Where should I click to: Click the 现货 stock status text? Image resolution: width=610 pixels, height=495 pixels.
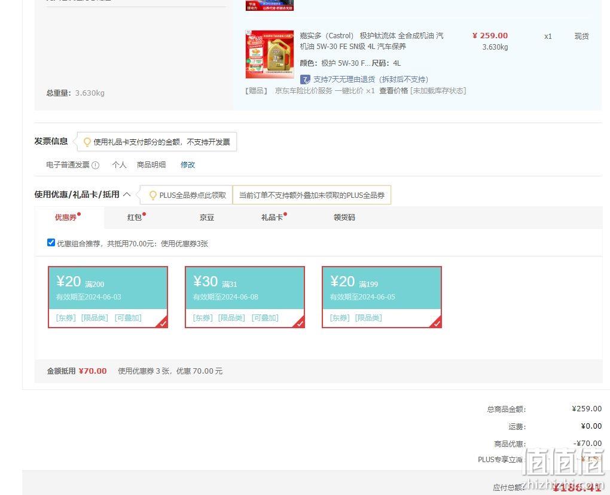tap(582, 36)
